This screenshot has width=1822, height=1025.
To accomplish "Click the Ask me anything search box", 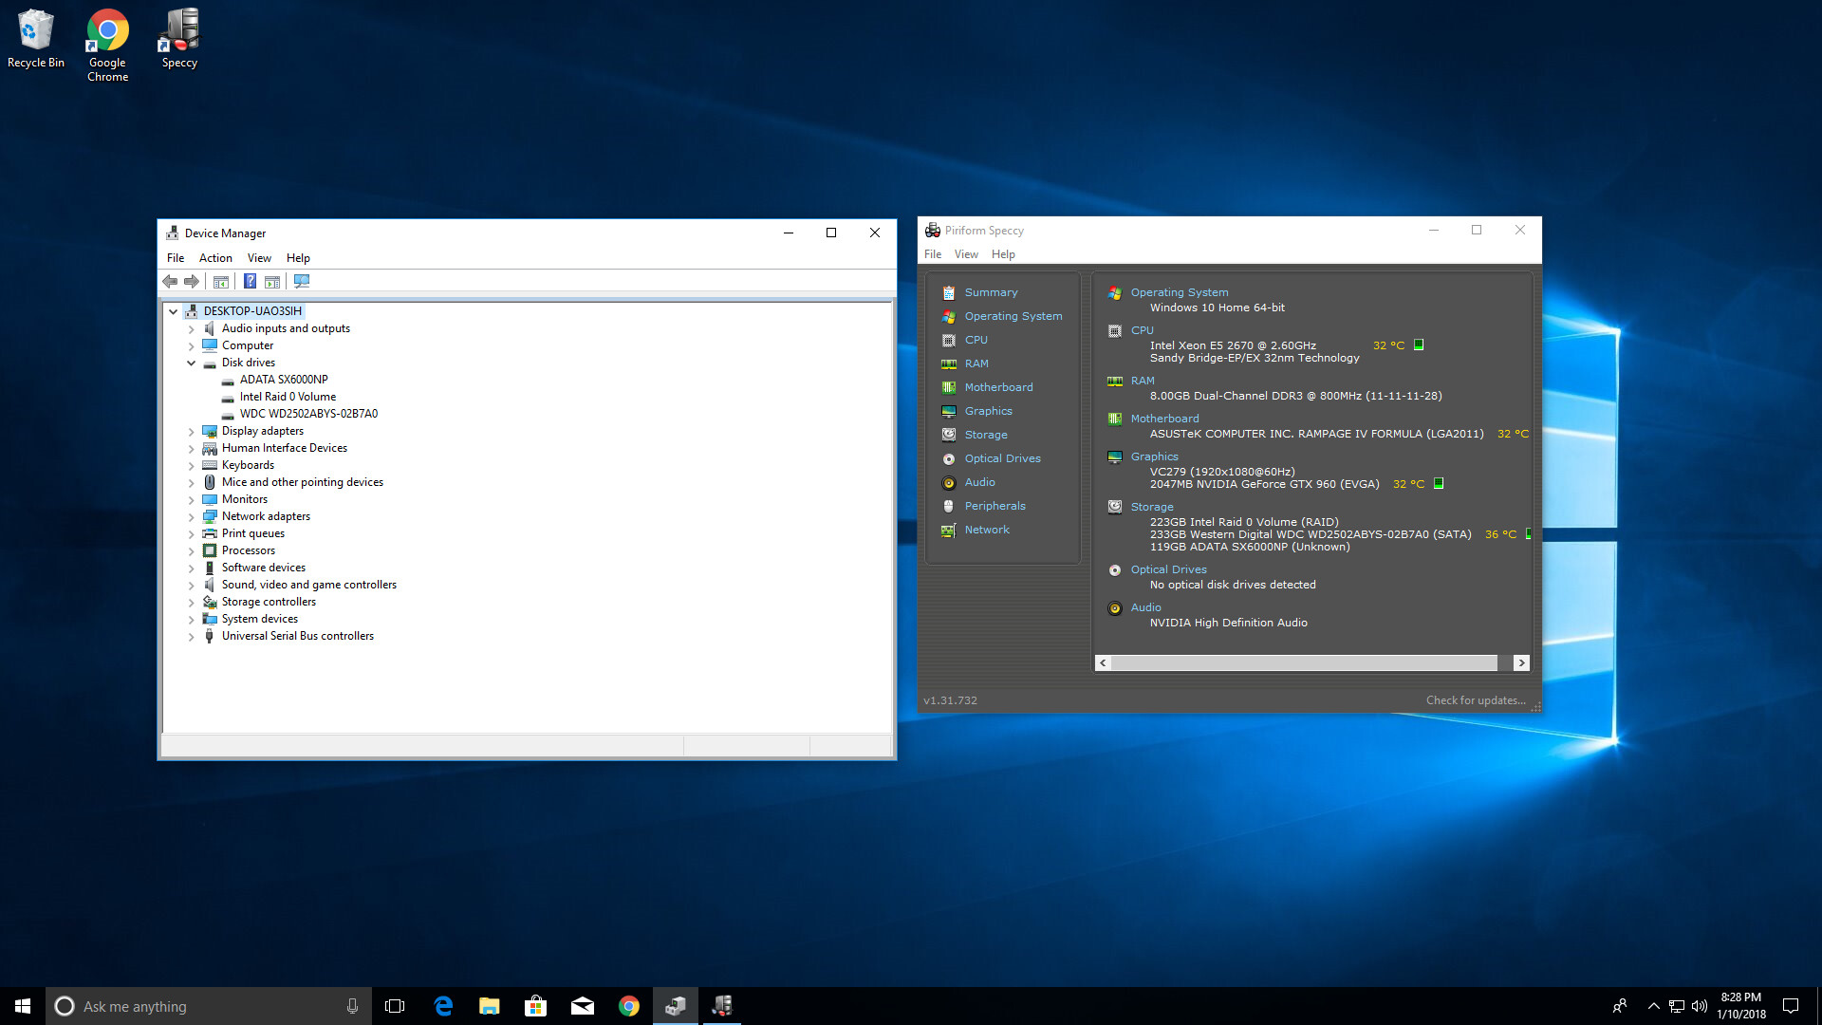I will click(209, 1006).
